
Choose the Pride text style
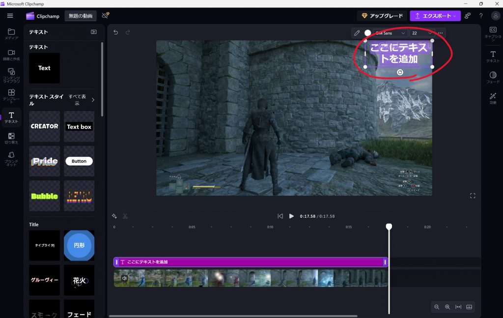click(44, 161)
